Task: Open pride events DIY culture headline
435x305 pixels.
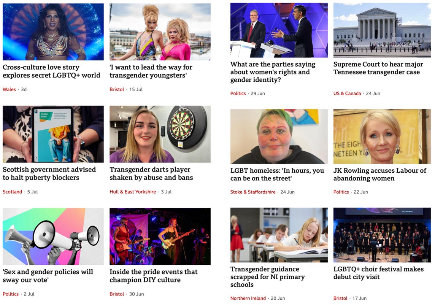Action: [153, 276]
